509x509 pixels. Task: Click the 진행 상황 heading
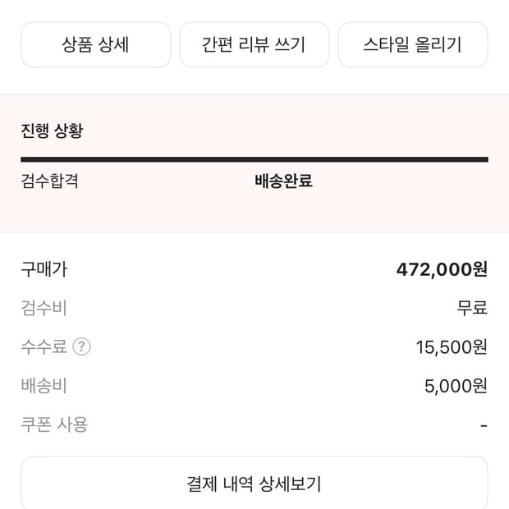pyautogui.click(x=52, y=131)
